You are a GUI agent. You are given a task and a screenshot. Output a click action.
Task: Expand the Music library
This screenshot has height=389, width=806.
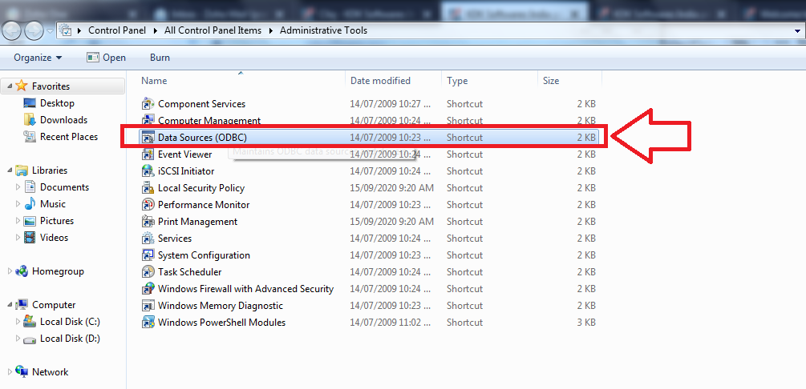[18, 204]
